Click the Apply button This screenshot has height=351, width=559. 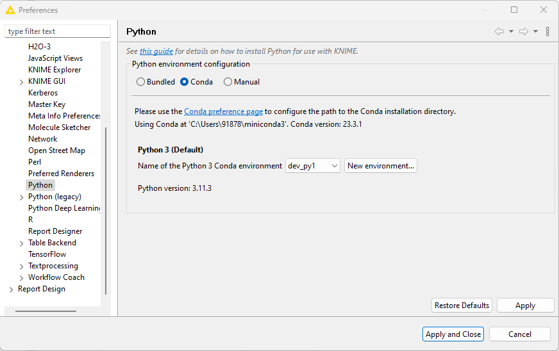pos(525,306)
